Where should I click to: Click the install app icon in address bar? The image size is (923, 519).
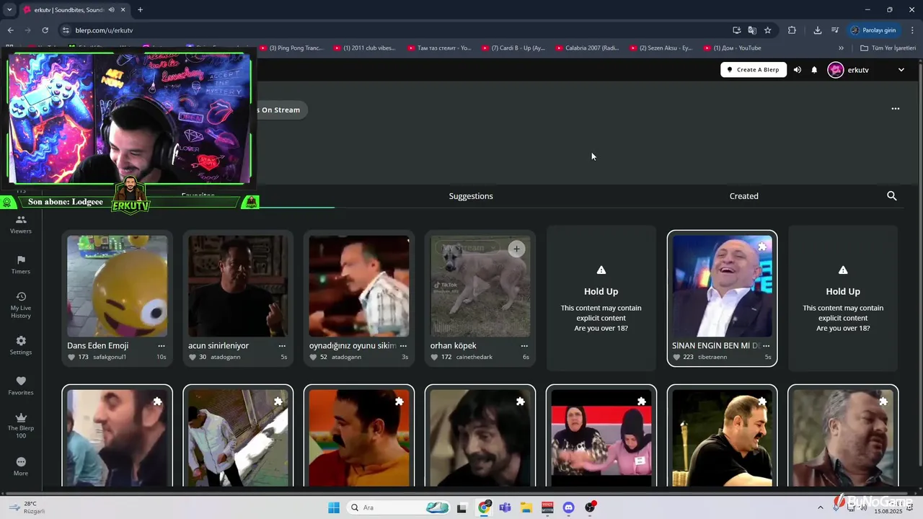pyautogui.click(x=736, y=30)
